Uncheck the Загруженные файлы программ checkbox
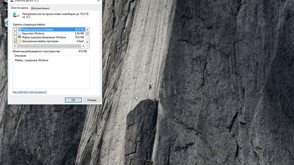Screen dimensions: 294x165 15,41
